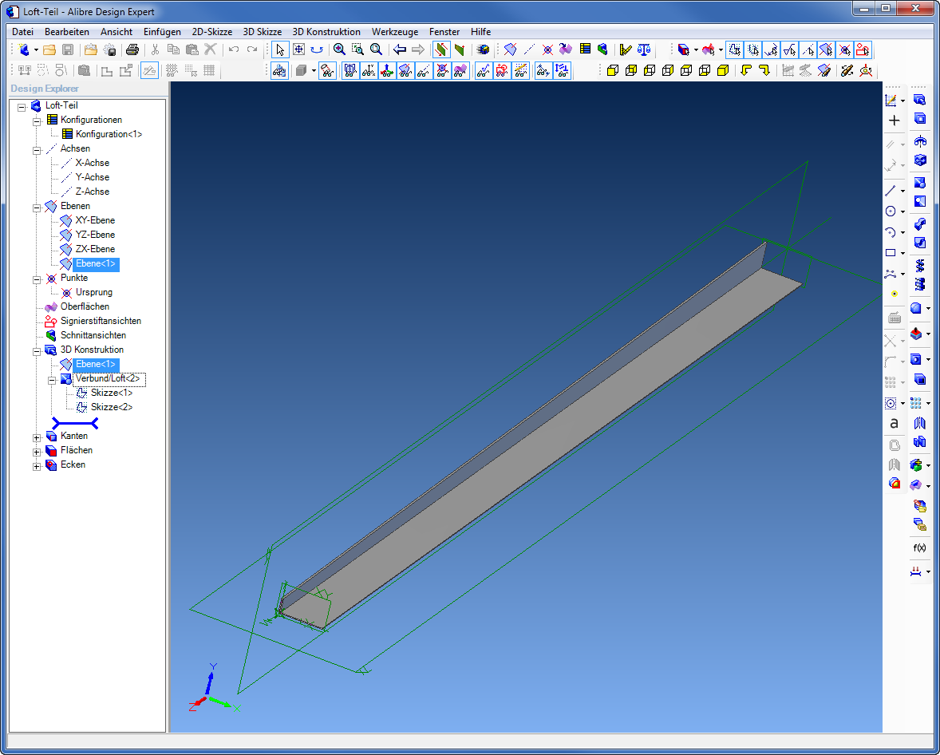
Task: Toggle the plane selection filter
Action: [x=826, y=49]
